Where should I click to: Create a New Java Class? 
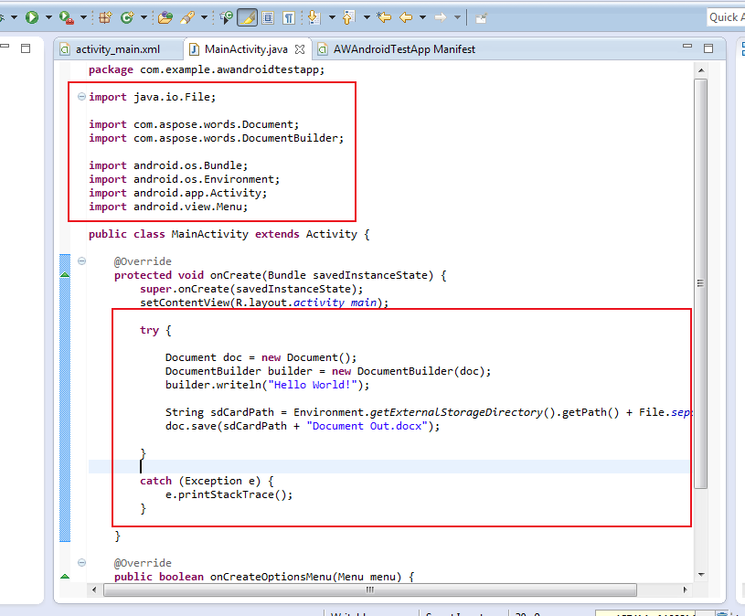pos(127,17)
